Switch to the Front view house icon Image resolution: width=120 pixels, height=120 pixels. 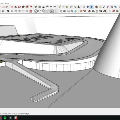coord(43,7)
